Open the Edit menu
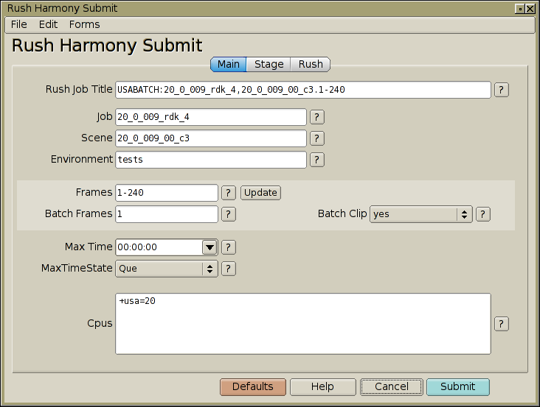 (48, 24)
